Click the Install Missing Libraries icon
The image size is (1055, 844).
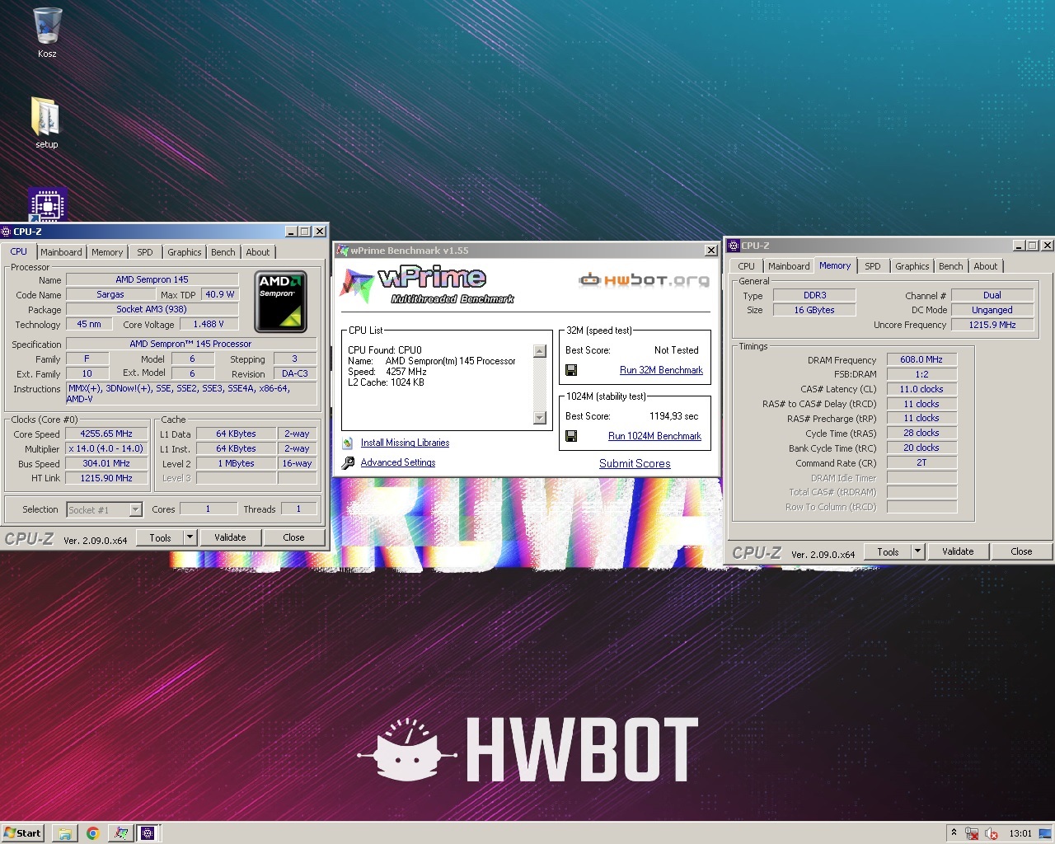click(x=348, y=443)
